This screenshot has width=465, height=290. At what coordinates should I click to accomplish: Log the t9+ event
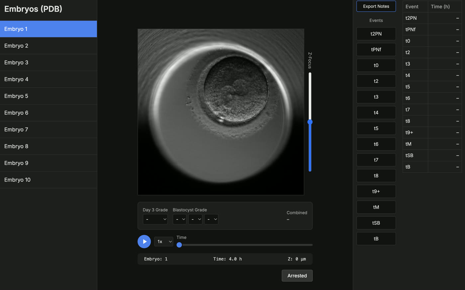pos(376,191)
